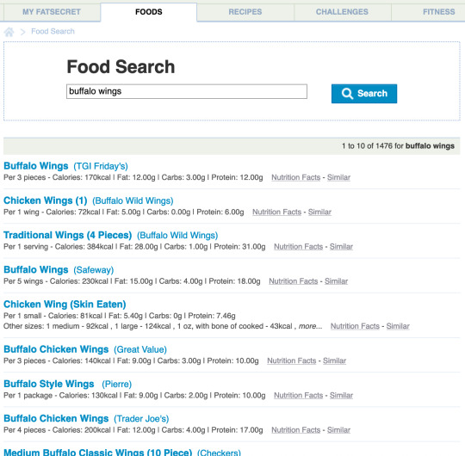Viewport: 465px width, 456px height.
Task: Find Similar to Chicken Wings (1)
Action: 319,213
